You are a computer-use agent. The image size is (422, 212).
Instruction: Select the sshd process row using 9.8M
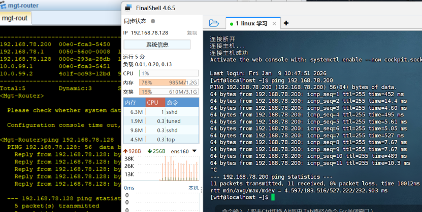click(161, 130)
